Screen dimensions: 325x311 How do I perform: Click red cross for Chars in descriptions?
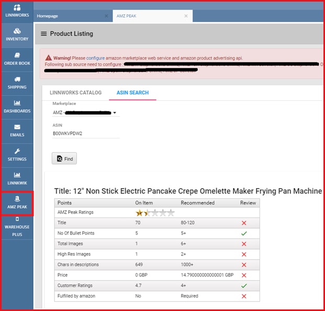244,265
